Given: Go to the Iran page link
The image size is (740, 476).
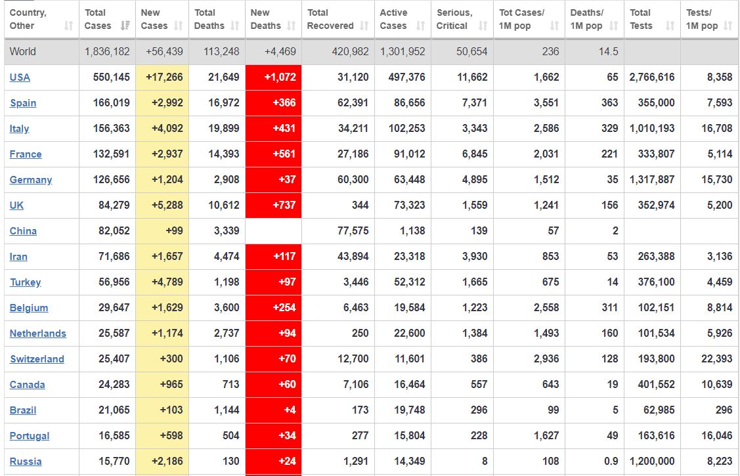Looking at the screenshot, I should (x=18, y=257).
